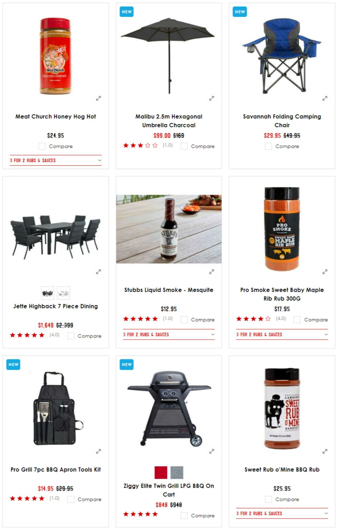Click Stubbs Liquid Smoke product image
338x530 pixels.
[169, 229]
